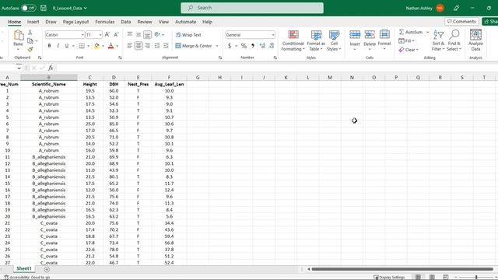Activate the Format Painter brush
Image resolution: width=498 pixels, height=280 pixels.
point(30,49)
